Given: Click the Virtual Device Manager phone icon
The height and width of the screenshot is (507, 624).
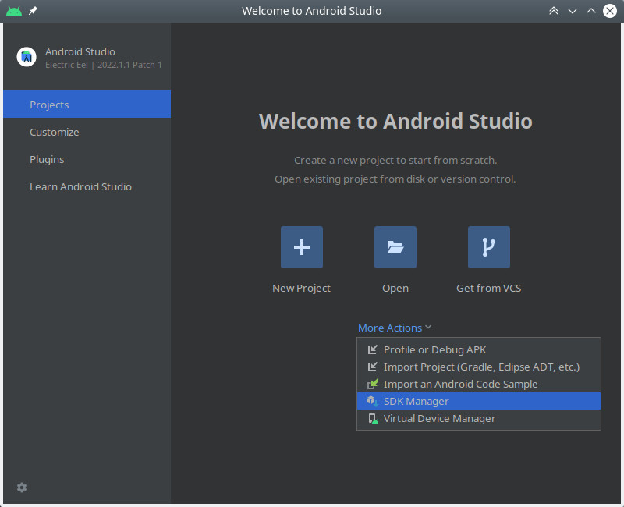Looking at the screenshot, I should click(373, 418).
